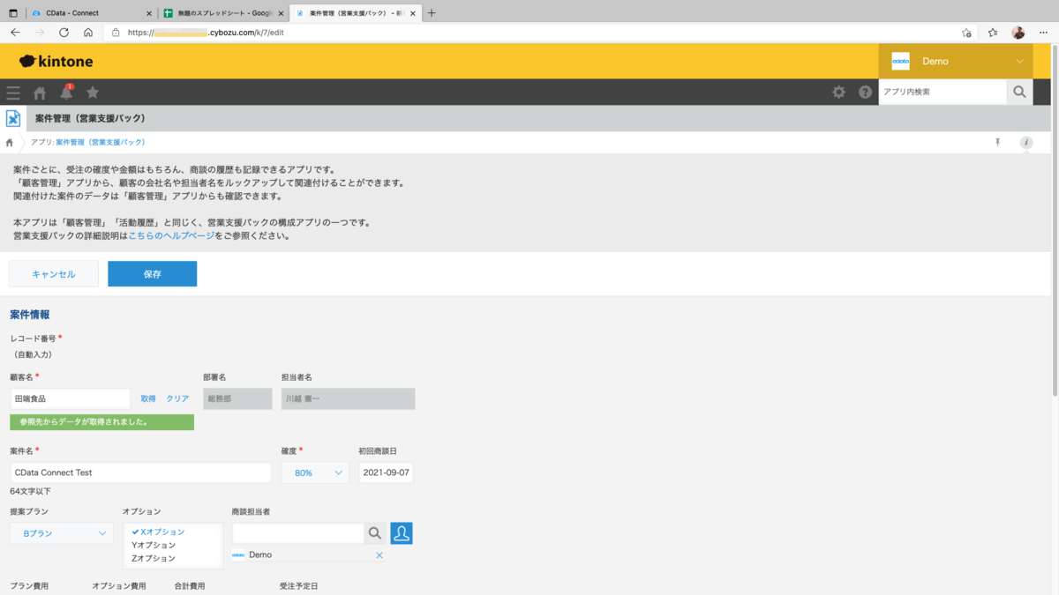Click the pin icon in breadcrumb bar
Image resolution: width=1059 pixels, height=595 pixels.
998,142
